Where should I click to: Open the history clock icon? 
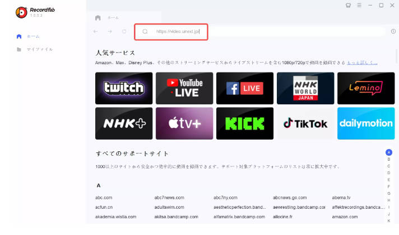393,31
